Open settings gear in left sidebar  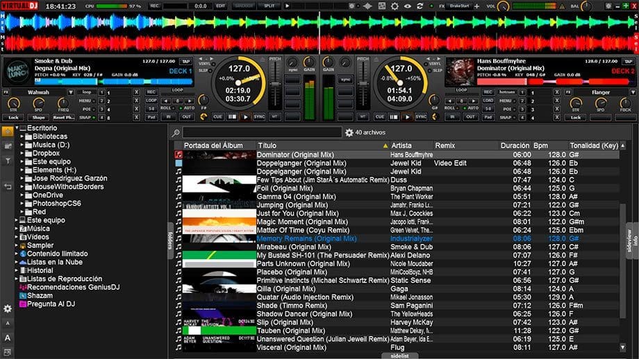click(8, 308)
